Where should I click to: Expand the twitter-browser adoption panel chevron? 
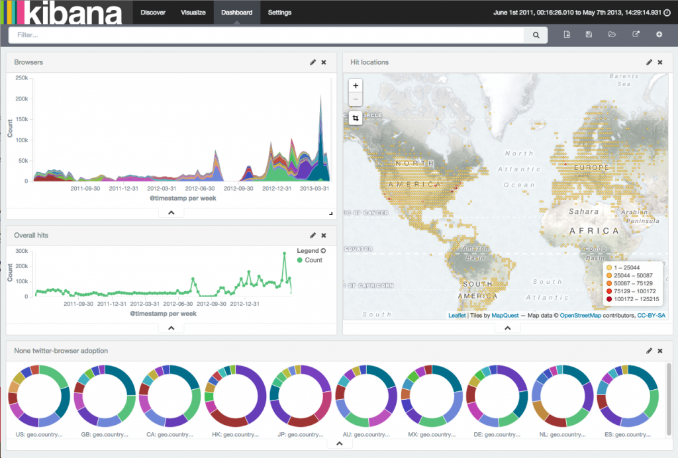coord(340,443)
